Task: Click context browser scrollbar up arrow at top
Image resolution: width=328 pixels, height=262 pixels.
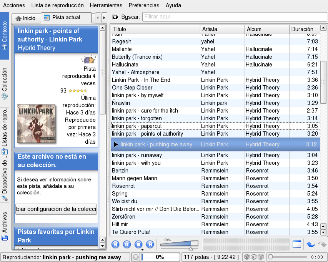Action: [103, 28]
